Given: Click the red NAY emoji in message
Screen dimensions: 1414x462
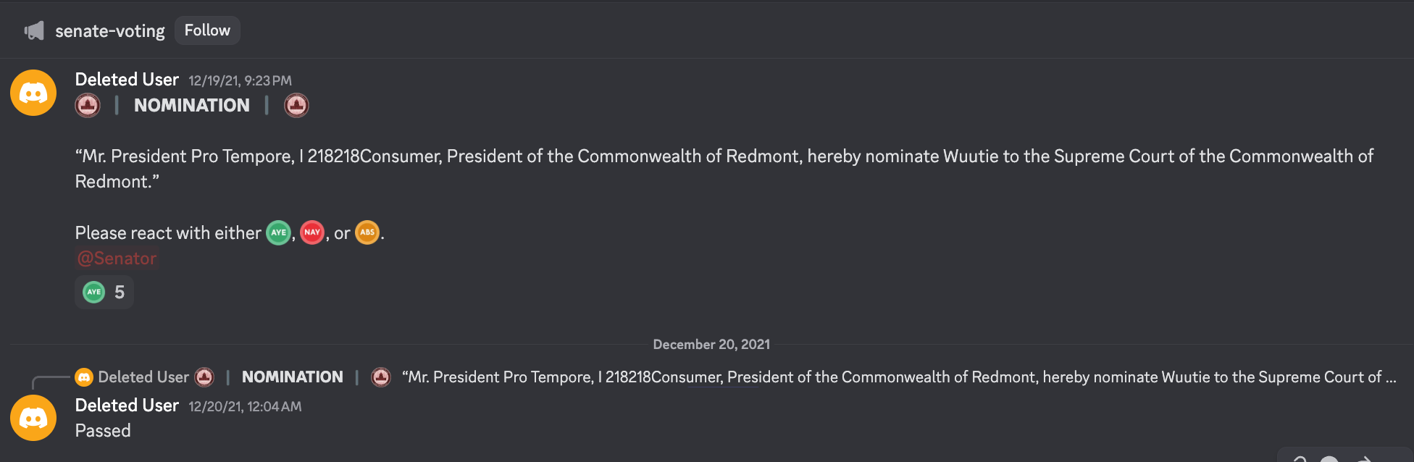Looking at the screenshot, I should tap(312, 232).
